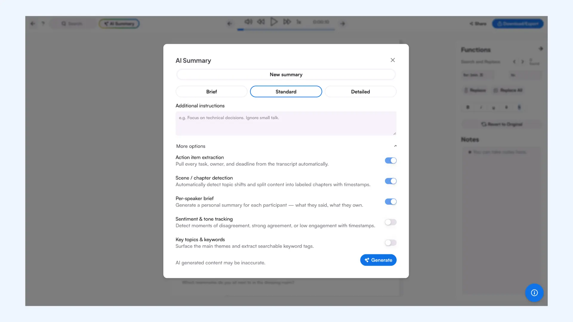Toggle underline formatting in Functions panel
Viewport: 573px width, 322px height.
coord(494,108)
